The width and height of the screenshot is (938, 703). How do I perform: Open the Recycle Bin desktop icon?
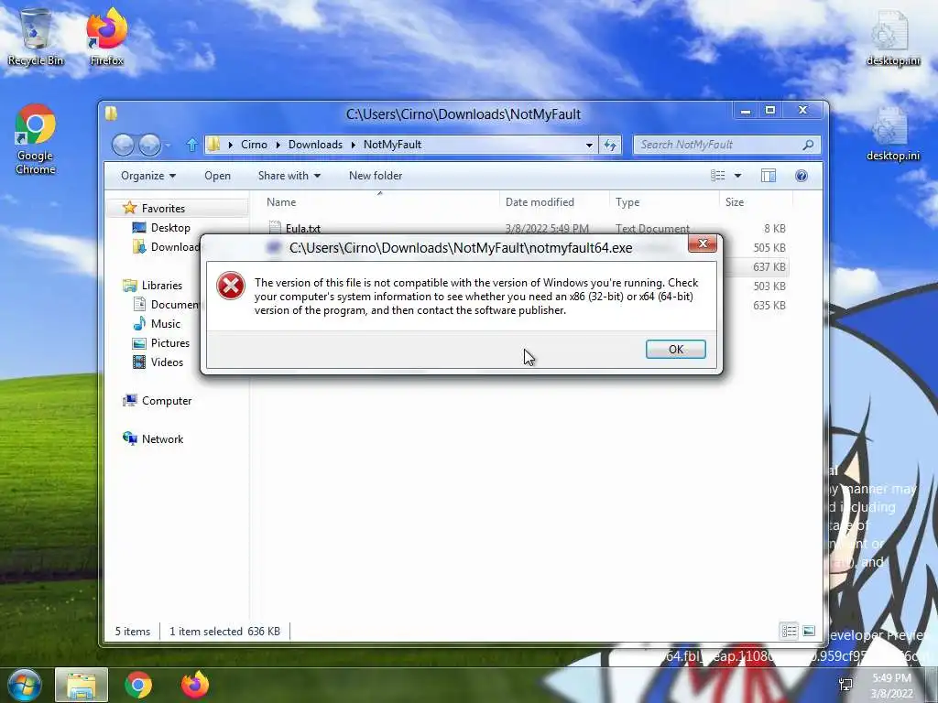36,37
